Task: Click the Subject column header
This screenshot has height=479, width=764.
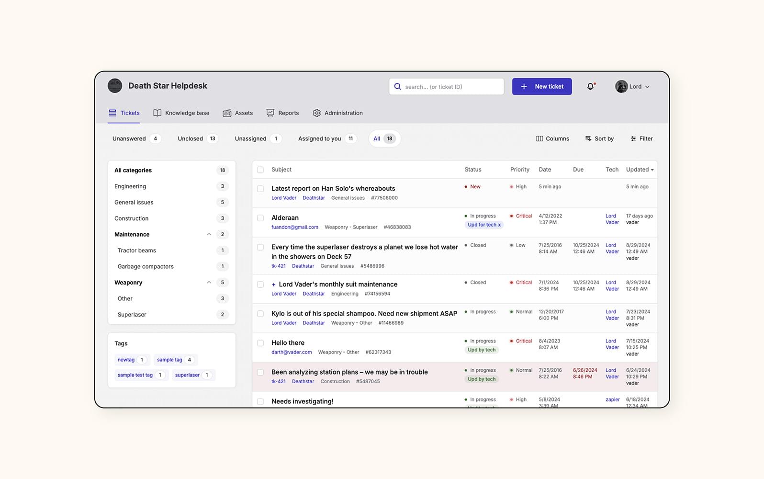Action: pos(281,170)
